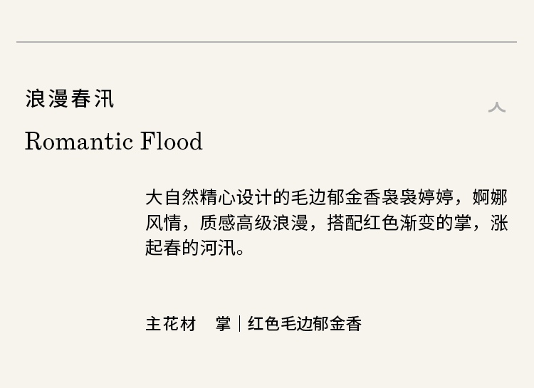Click 婀娜 at the first line's end
The height and width of the screenshot is (388, 534).
(490, 196)
